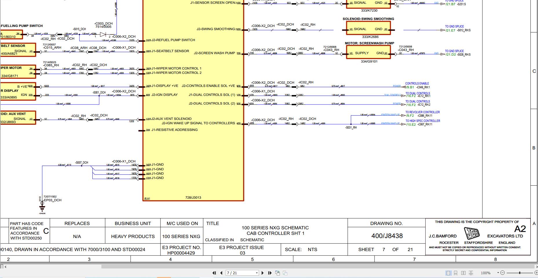Switch to continuous scrolling view

[456, 273]
